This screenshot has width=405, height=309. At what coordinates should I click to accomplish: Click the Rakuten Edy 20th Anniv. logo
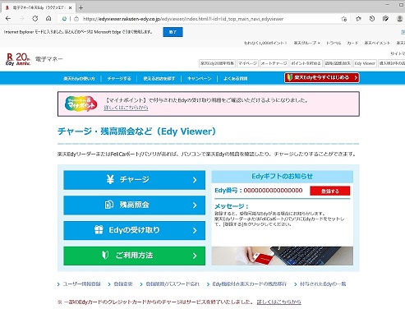(18, 59)
